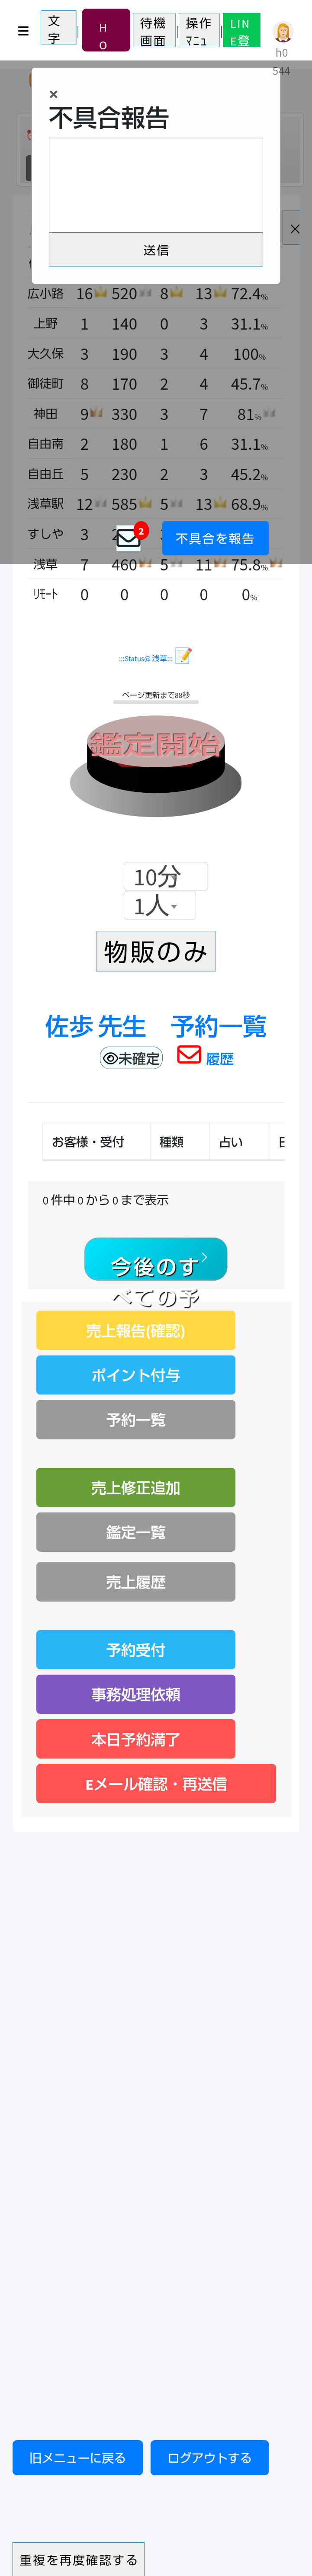Toggle the 未確定 eye button
The image size is (312, 2576).
tap(131, 1058)
